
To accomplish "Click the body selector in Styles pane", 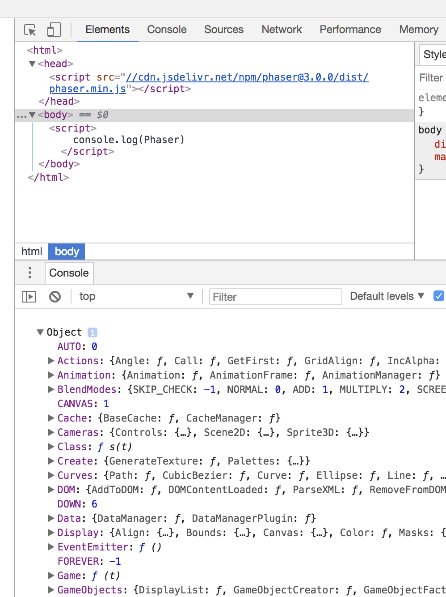I will [430, 130].
